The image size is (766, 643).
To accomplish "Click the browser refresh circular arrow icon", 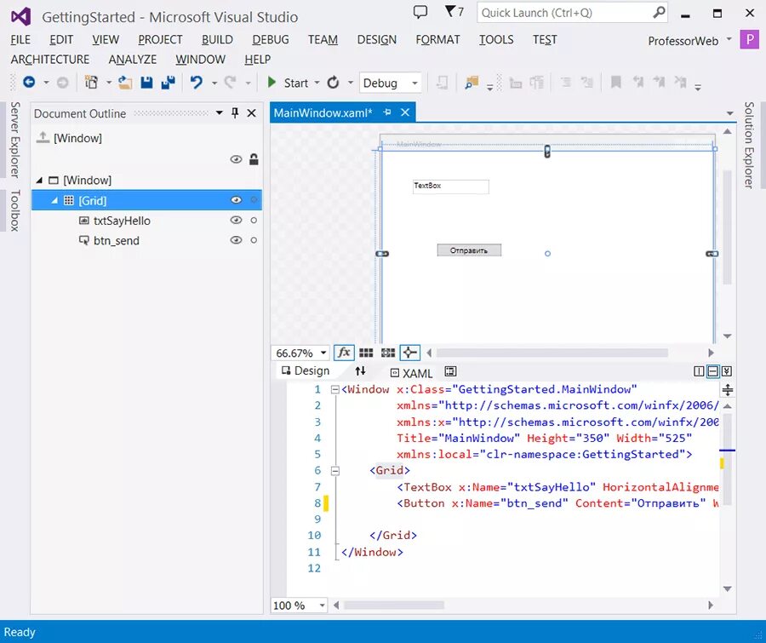I will tap(333, 82).
